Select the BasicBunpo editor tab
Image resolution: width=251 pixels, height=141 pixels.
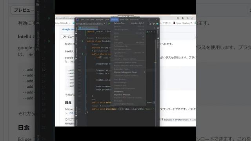[x=88, y=28]
